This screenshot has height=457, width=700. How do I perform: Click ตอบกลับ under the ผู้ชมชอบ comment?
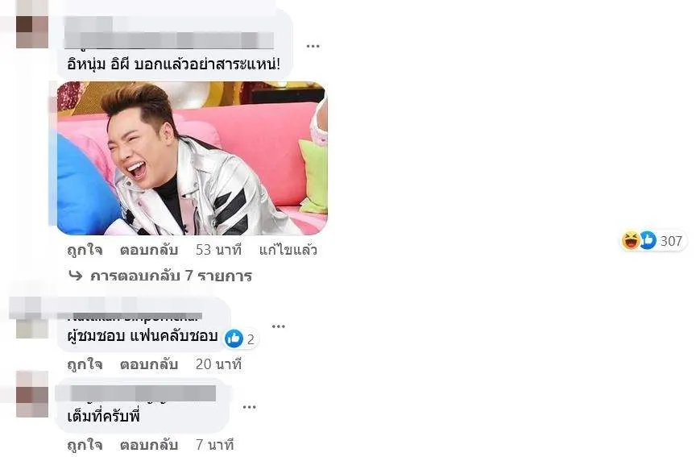point(149,364)
